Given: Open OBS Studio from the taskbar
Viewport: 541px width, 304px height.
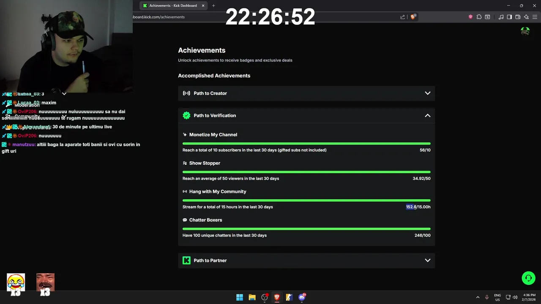Looking at the screenshot, I should (265, 297).
